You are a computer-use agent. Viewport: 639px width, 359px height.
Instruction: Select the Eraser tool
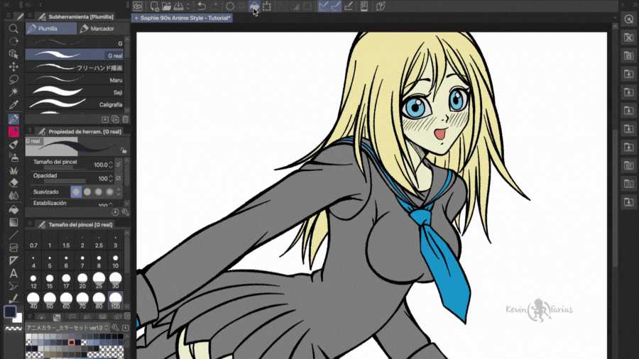click(x=13, y=183)
